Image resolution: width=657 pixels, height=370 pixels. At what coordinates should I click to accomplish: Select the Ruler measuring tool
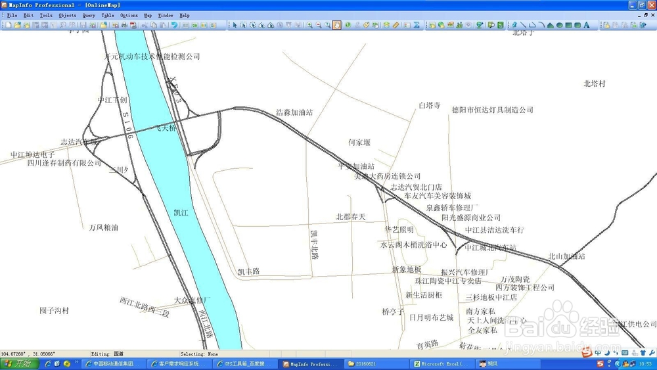point(396,25)
